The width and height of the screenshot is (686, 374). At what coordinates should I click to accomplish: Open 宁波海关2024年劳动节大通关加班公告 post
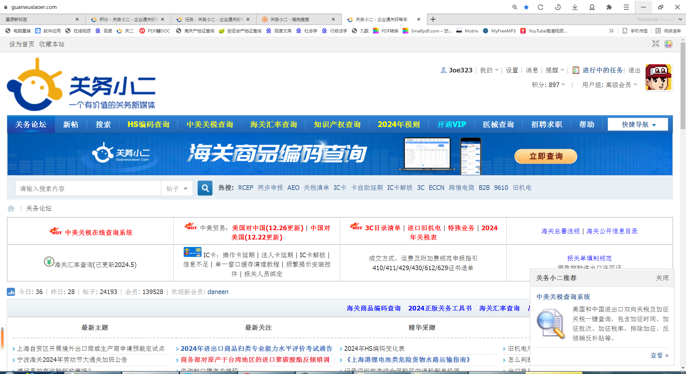point(72,360)
